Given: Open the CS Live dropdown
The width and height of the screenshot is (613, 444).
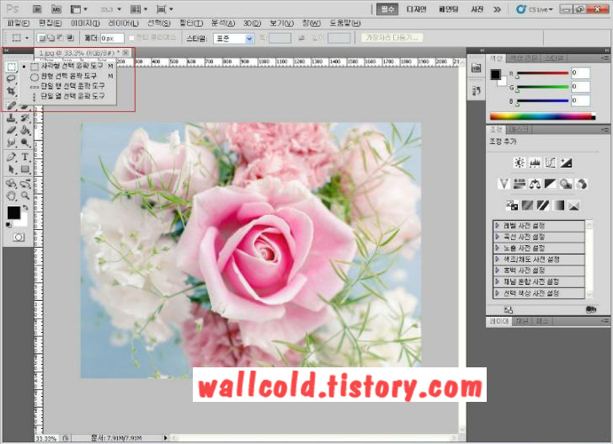Looking at the screenshot, I should pyautogui.click(x=534, y=9).
